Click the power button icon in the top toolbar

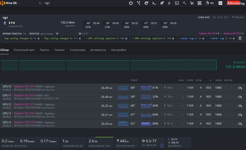tap(131, 3)
